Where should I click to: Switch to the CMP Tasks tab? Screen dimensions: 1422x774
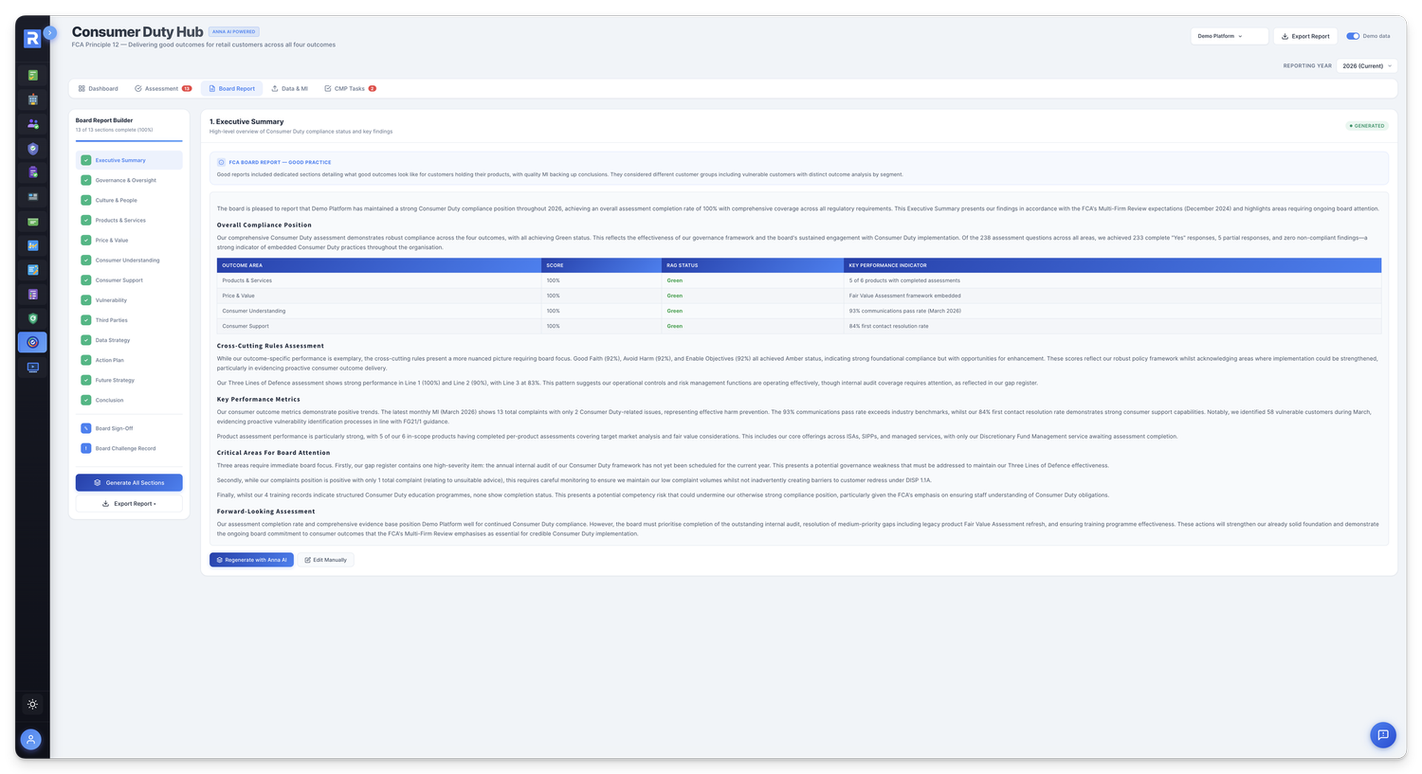point(350,89)
